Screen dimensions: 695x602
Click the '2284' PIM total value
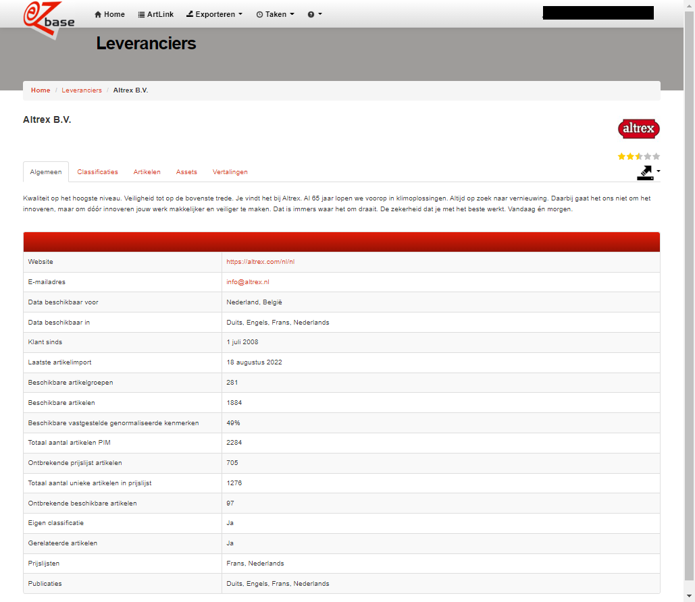(234, 443)
